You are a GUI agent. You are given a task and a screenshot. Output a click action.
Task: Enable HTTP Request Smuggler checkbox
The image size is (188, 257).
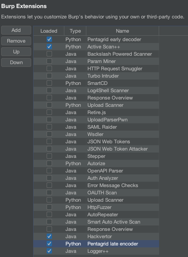pos(49,68)
